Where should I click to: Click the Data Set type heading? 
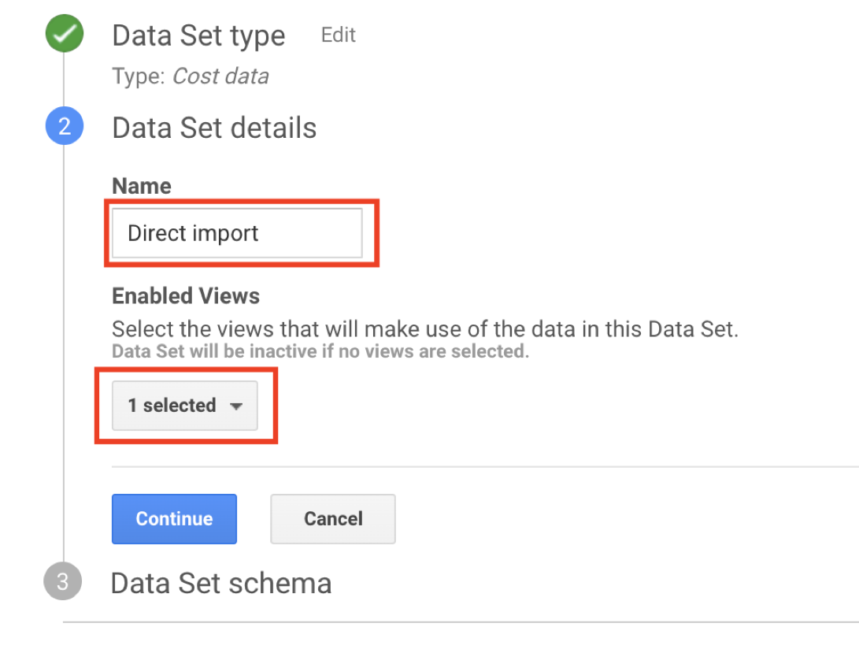[x=199, y=36]
